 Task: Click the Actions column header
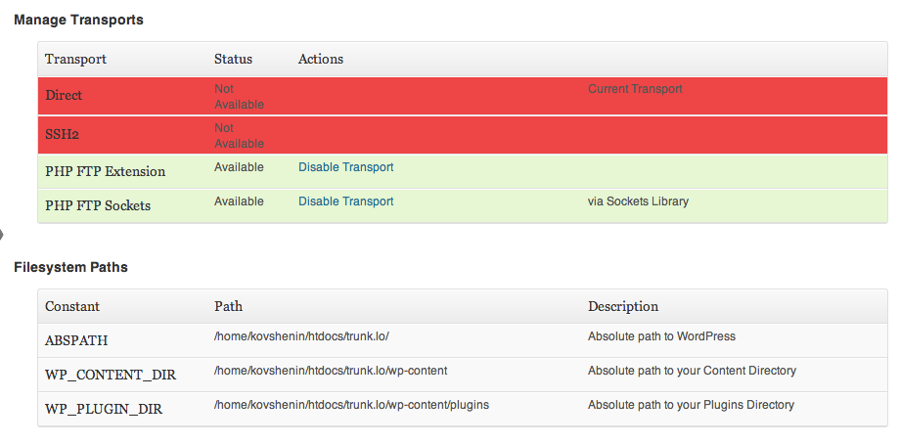coord(321,59)
